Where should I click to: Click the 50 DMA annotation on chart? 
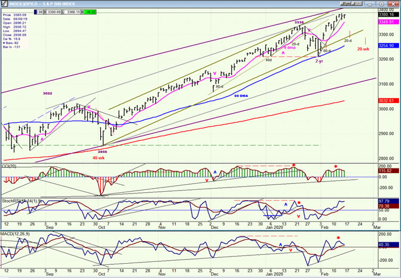(241, 96)
